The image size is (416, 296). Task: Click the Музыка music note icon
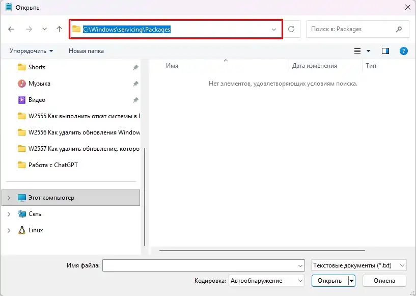(22, 84)
